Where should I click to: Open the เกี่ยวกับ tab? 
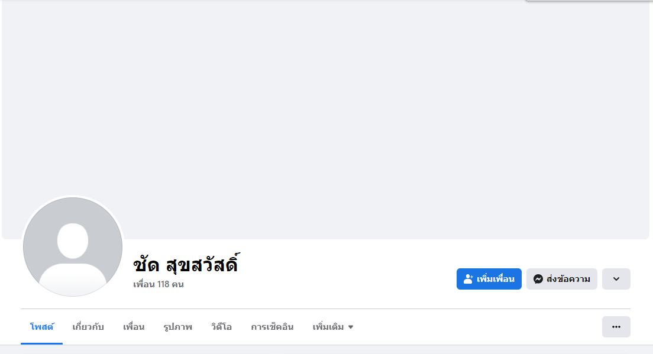pos(88,327)
